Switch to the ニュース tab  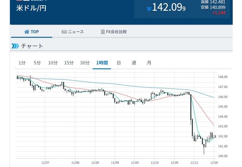click(x=73, y=32)
